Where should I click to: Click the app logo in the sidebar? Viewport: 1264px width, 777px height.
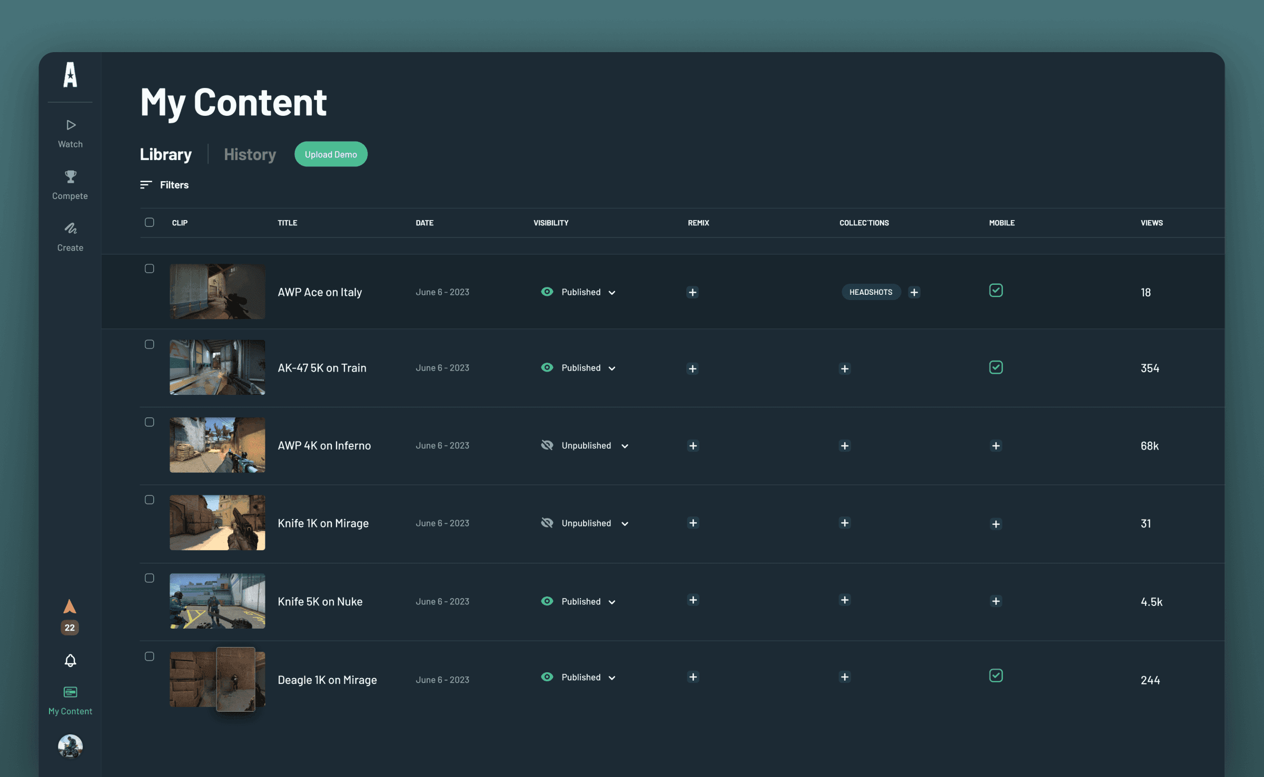click(70, 75)
